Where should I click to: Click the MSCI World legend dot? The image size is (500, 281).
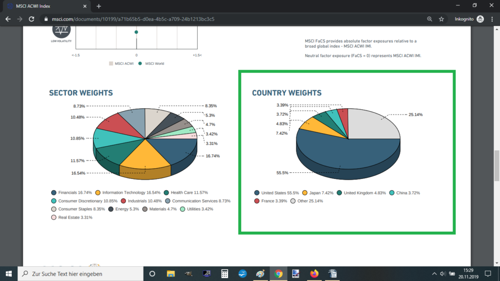140,63
